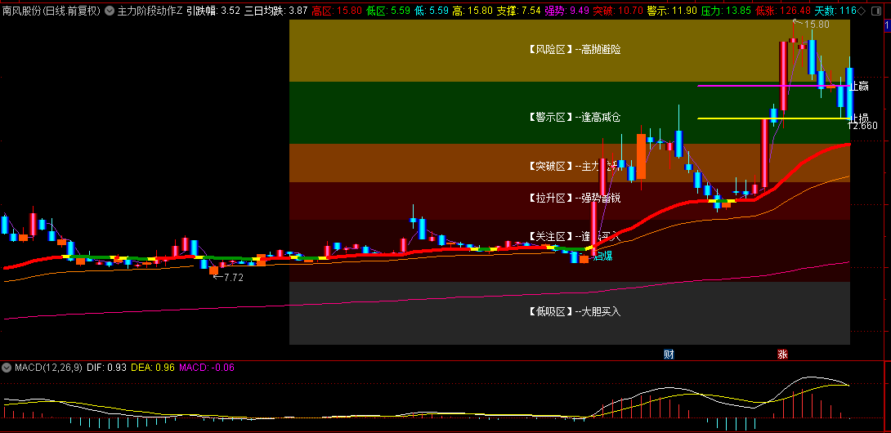Expand the 主力阶段动作Z indicator dropdown arrow
The height and width of the screenshot is (433, 891).
109,11
